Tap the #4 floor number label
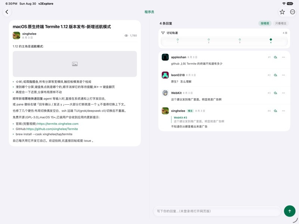Image resolution: width=299 pixels, height=224 pixels. click(x=269, y=111)
